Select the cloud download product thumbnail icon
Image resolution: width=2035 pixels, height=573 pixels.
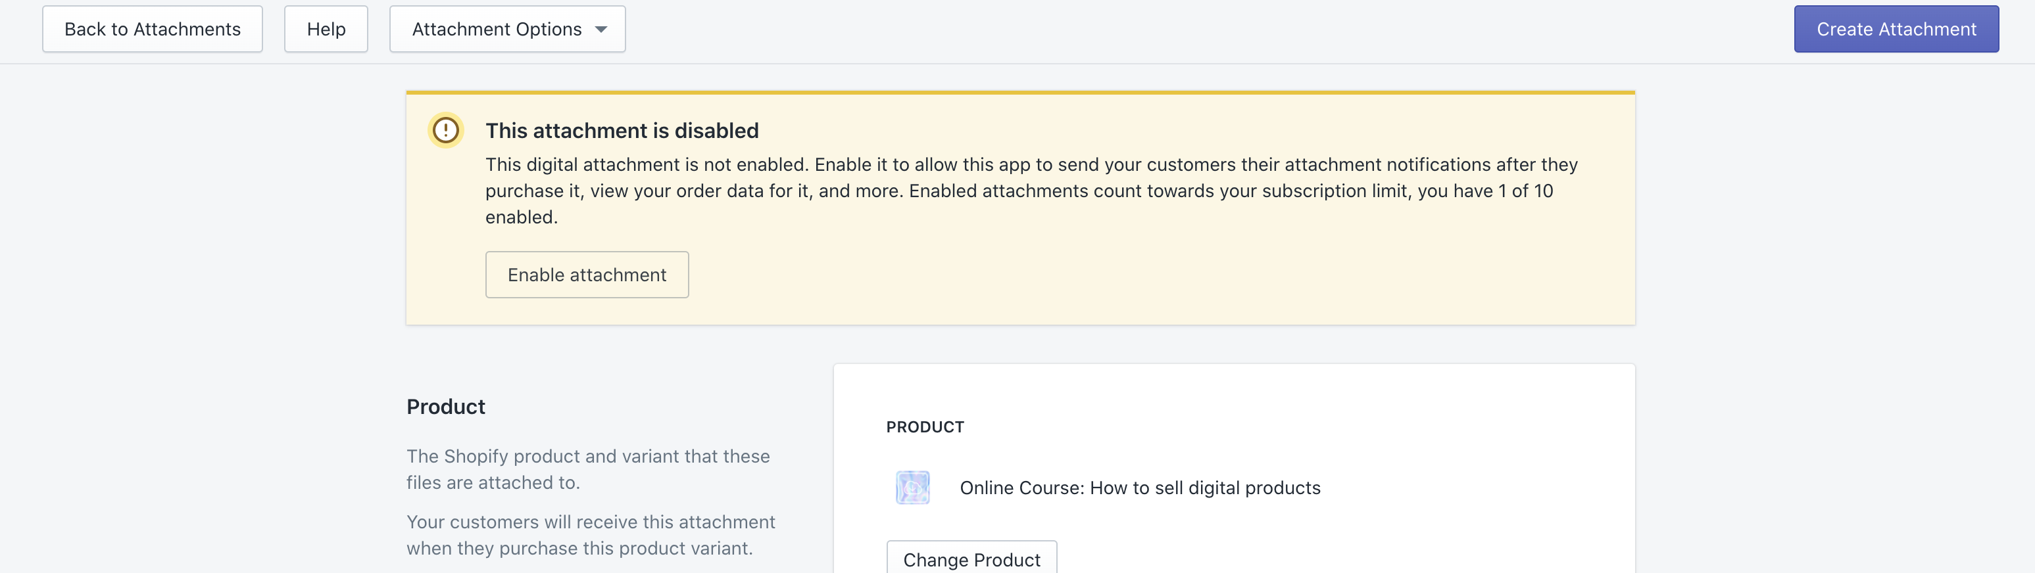(912, 487)
